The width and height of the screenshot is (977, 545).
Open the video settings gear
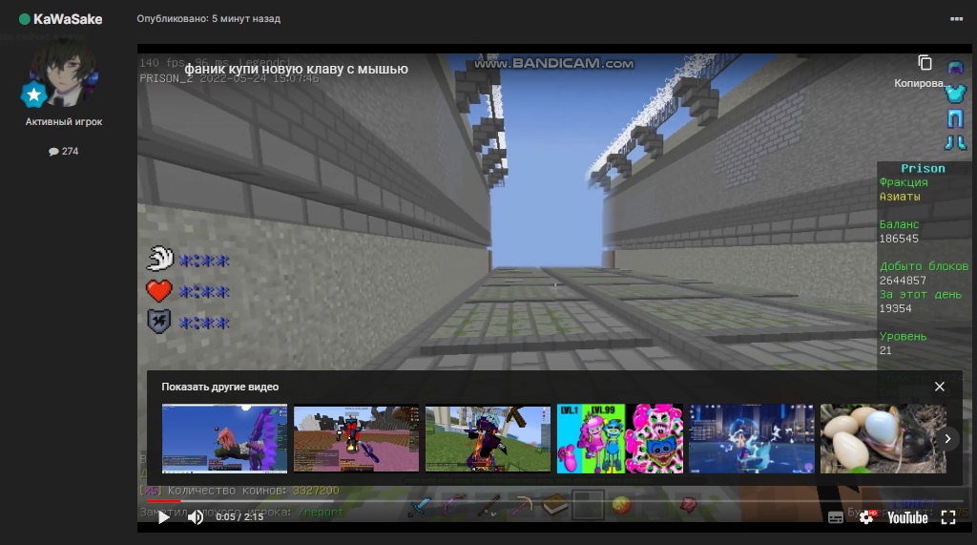(866, 517)
